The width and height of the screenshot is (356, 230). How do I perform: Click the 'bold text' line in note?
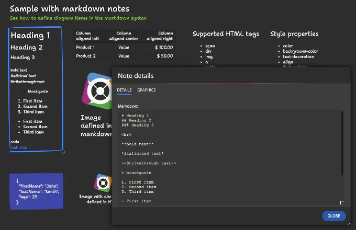coord(19,70)
